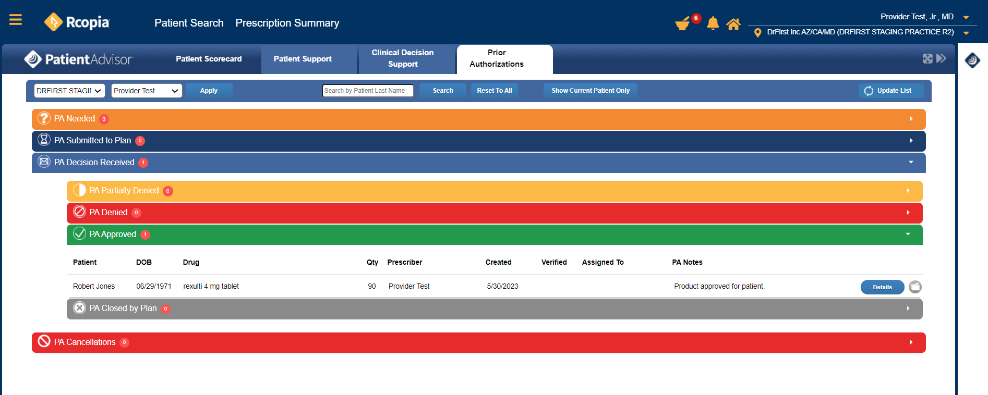Click the Created column header
This screenshot has height=395, width=988.
(498, 262)
